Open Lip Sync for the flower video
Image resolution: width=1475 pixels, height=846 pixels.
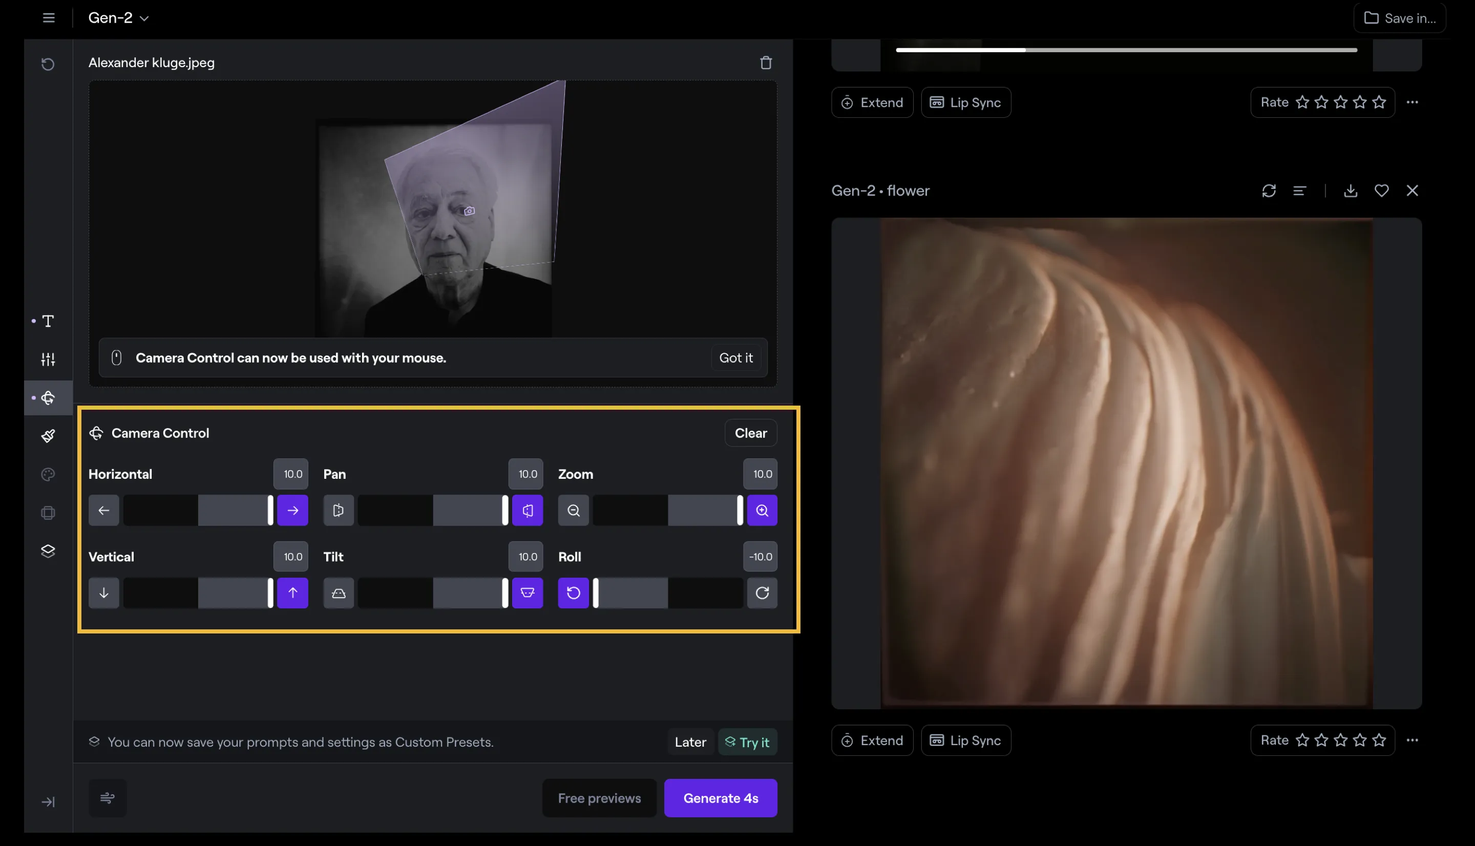[x=965, y=741]
